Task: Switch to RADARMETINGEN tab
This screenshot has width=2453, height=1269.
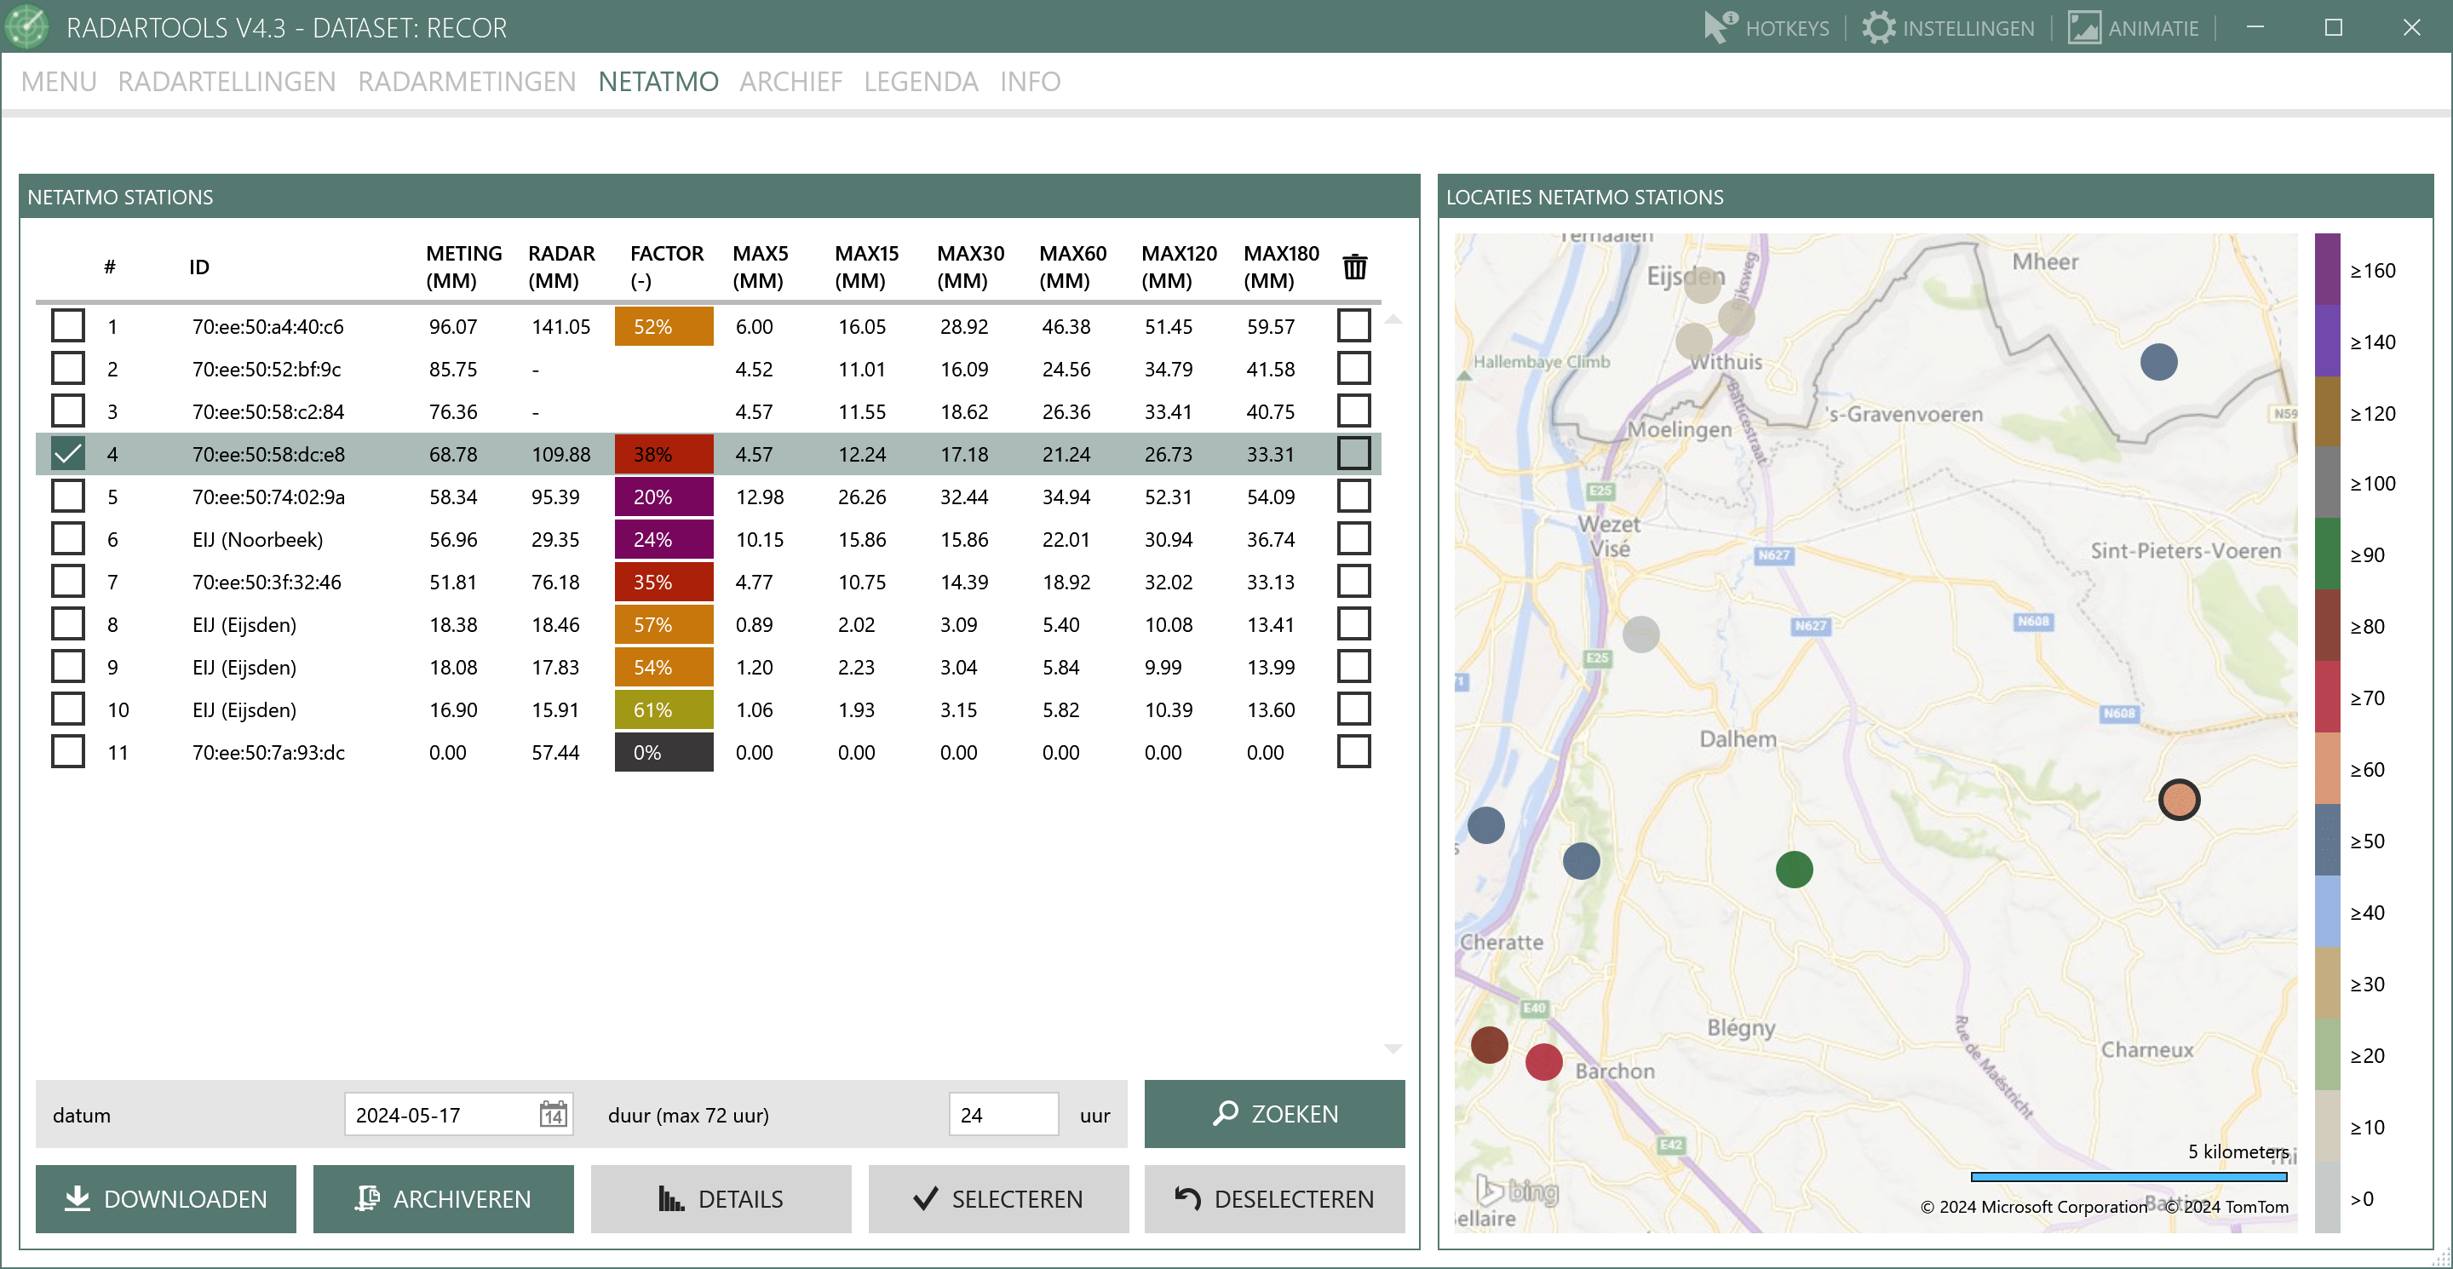Action: click(x=467, y=82)
